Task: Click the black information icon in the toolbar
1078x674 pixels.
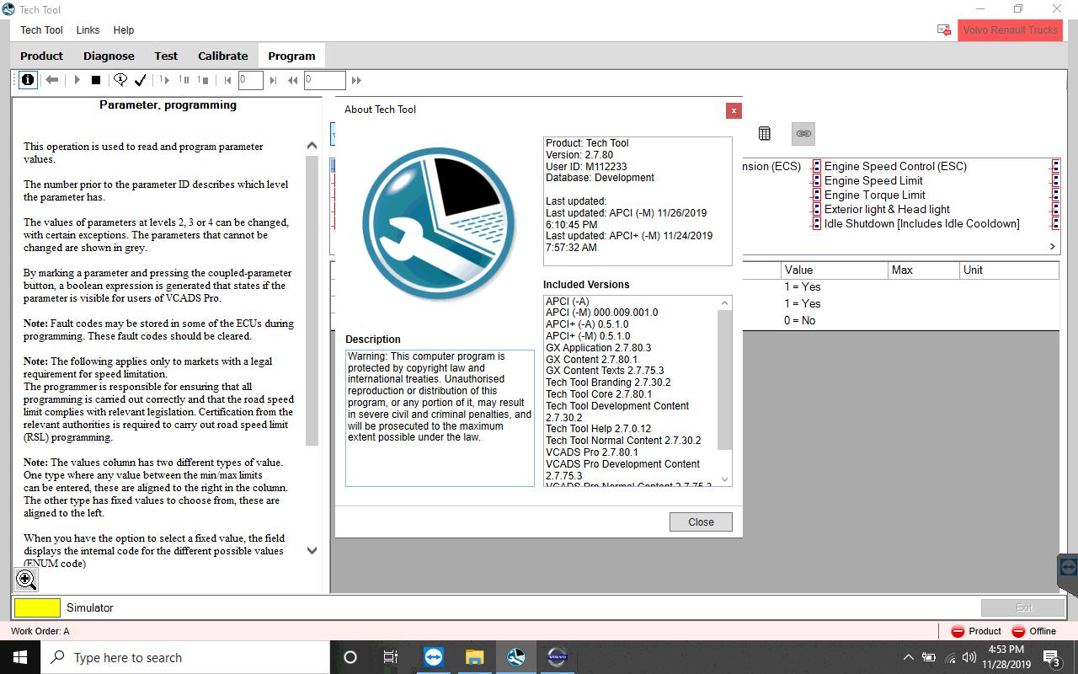Action: (x=28, y=80)
